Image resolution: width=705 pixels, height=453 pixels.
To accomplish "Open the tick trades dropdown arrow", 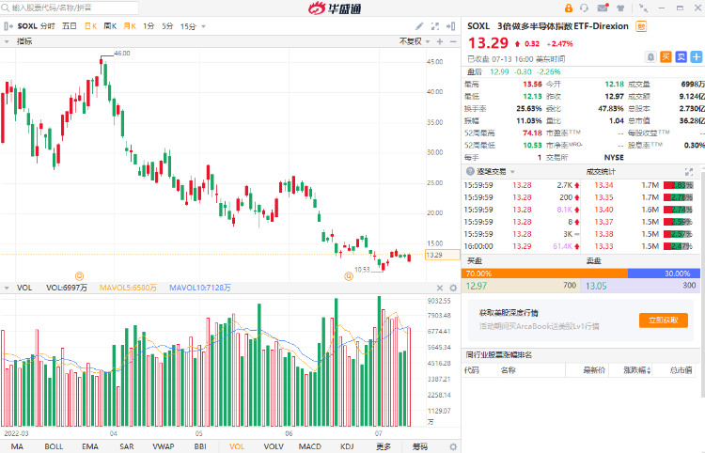I will (512, 172).
